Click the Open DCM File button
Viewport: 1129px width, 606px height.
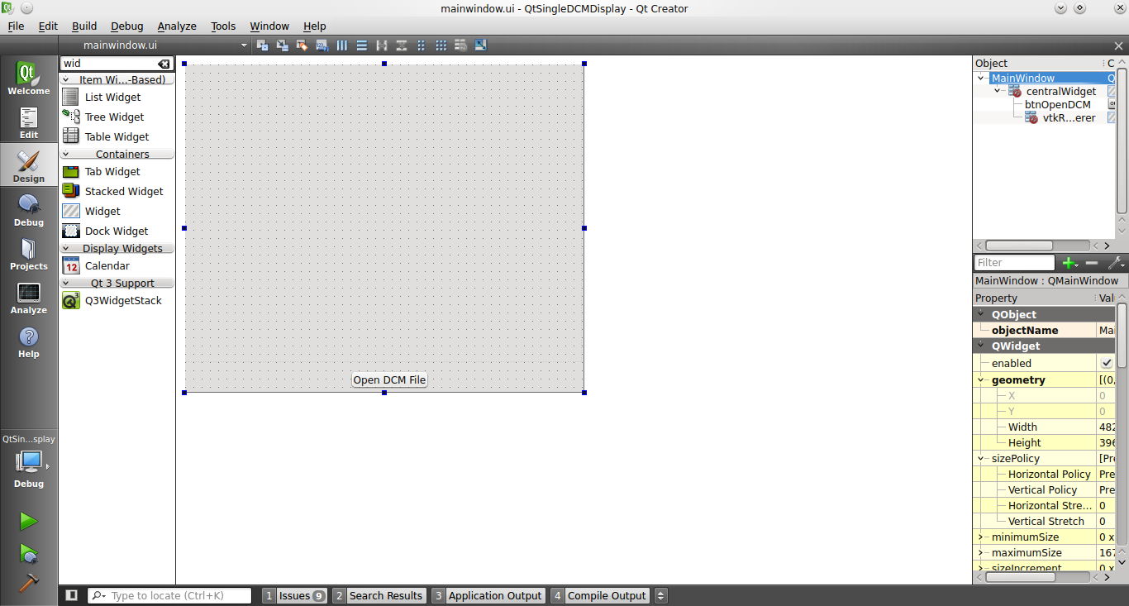coord(389,380)
